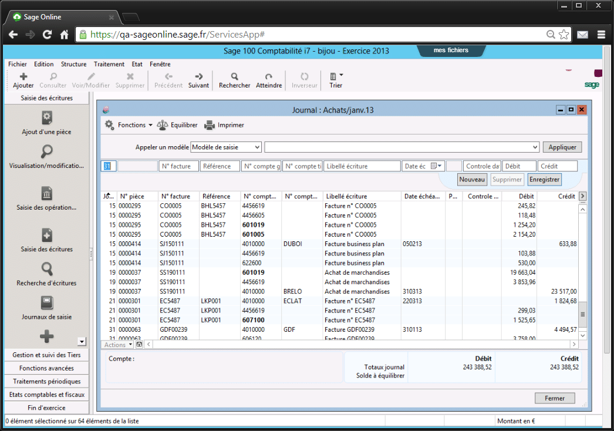The height and width of the screenshot is (431, 614).
Task: Click the Imprimer printer icon
Action: pos(210,125)
